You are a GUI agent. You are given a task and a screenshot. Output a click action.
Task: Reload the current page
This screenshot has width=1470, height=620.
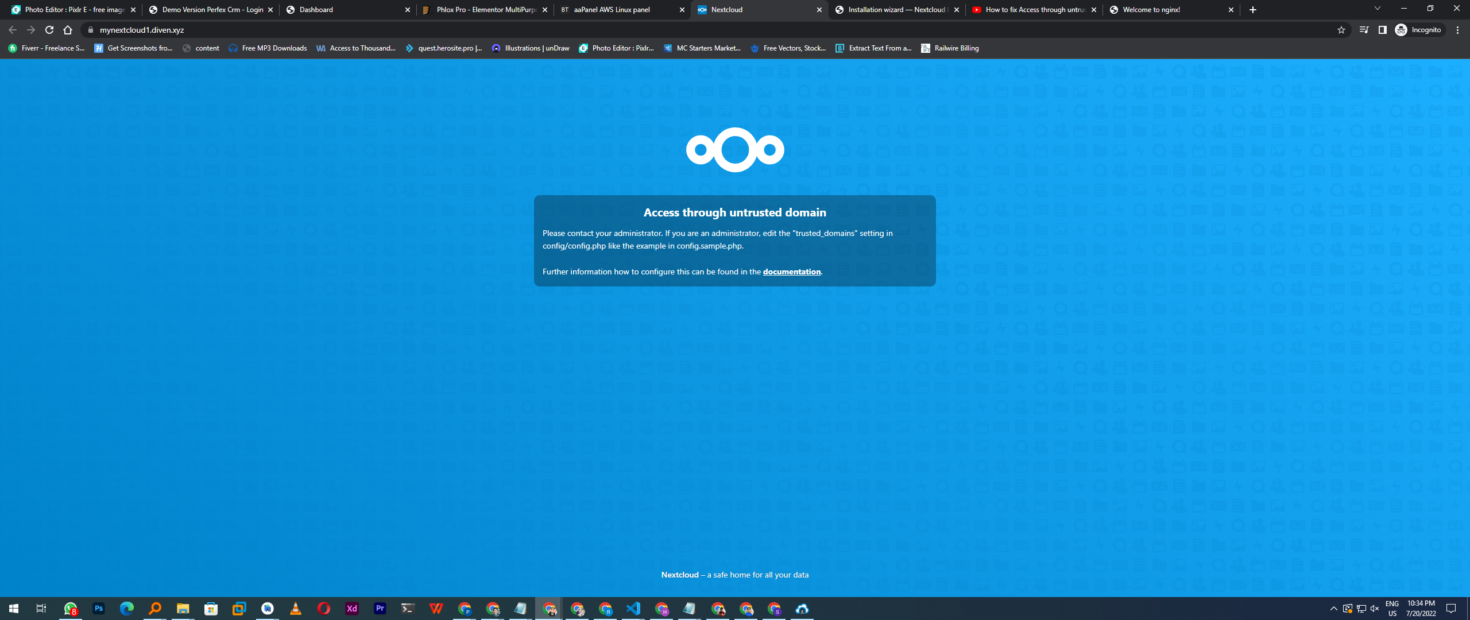49,30
